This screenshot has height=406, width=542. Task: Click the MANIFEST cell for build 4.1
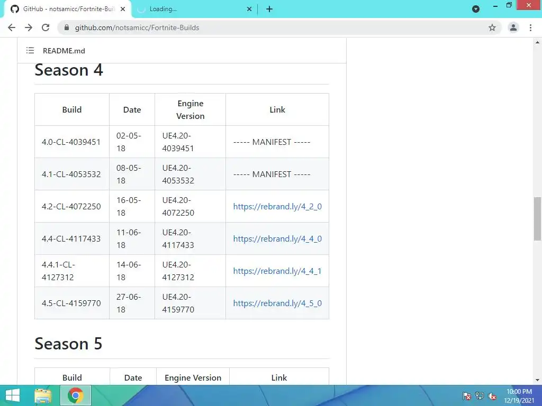[x=277, y=174]
